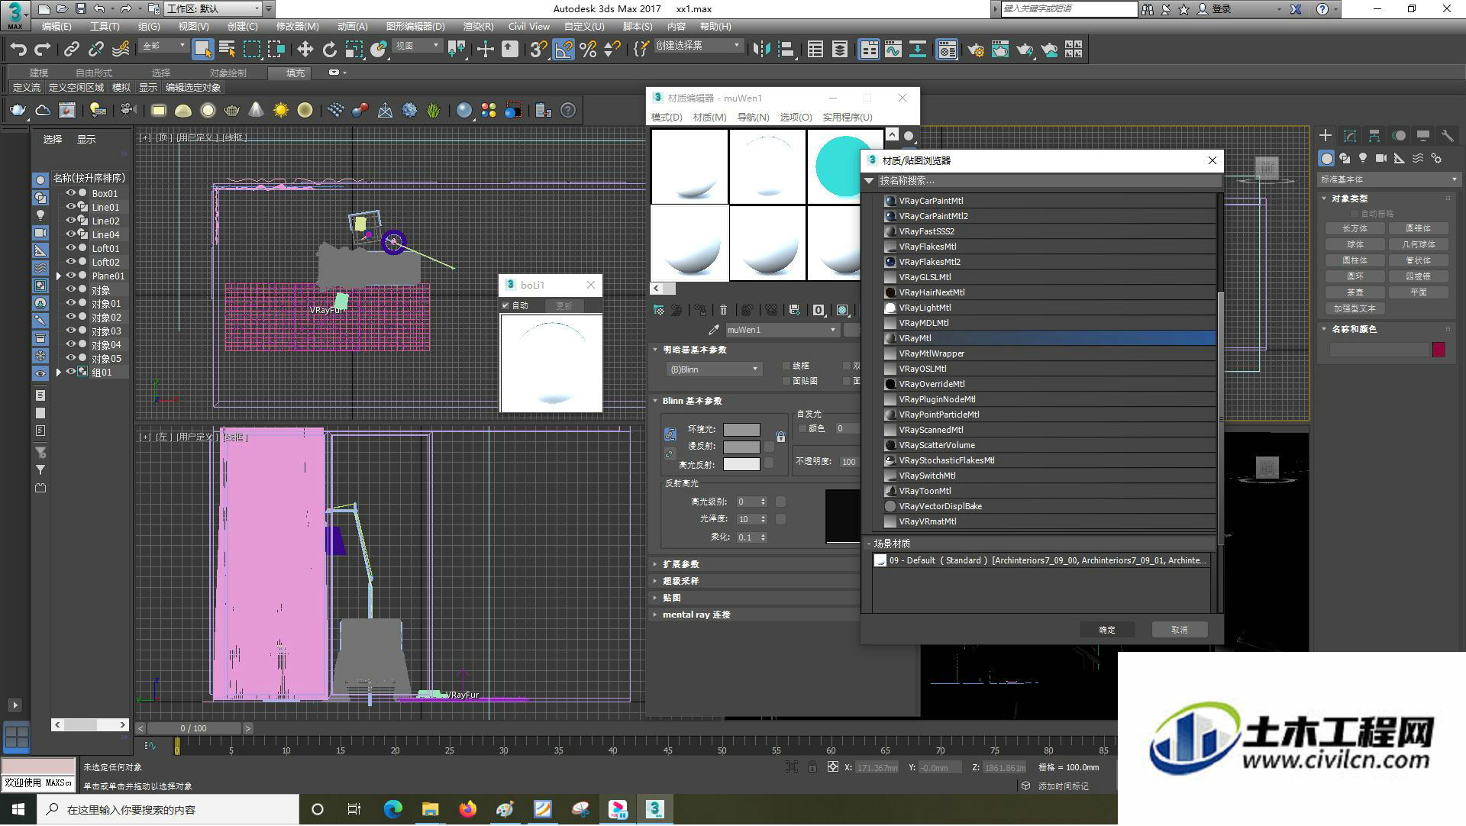
Task: Select the Move tool in main toolbar
Action: [305, 50]
